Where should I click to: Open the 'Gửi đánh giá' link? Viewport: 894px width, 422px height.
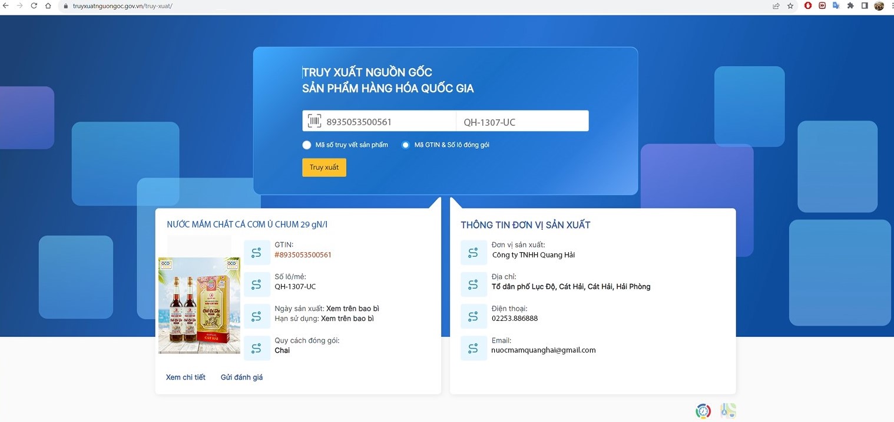pyautogui.click(x=241, y=377)
